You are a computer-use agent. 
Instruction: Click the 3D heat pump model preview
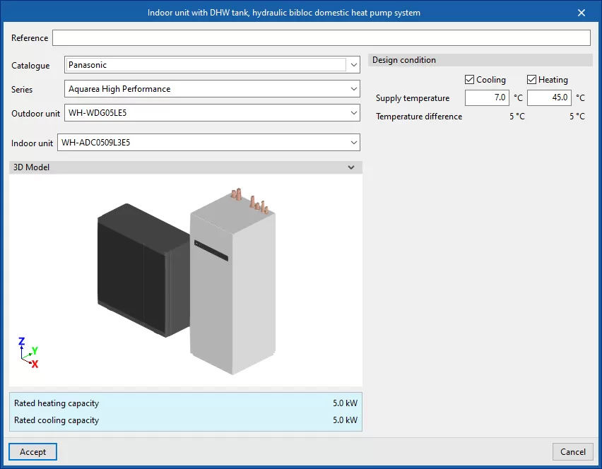[187, 281]
